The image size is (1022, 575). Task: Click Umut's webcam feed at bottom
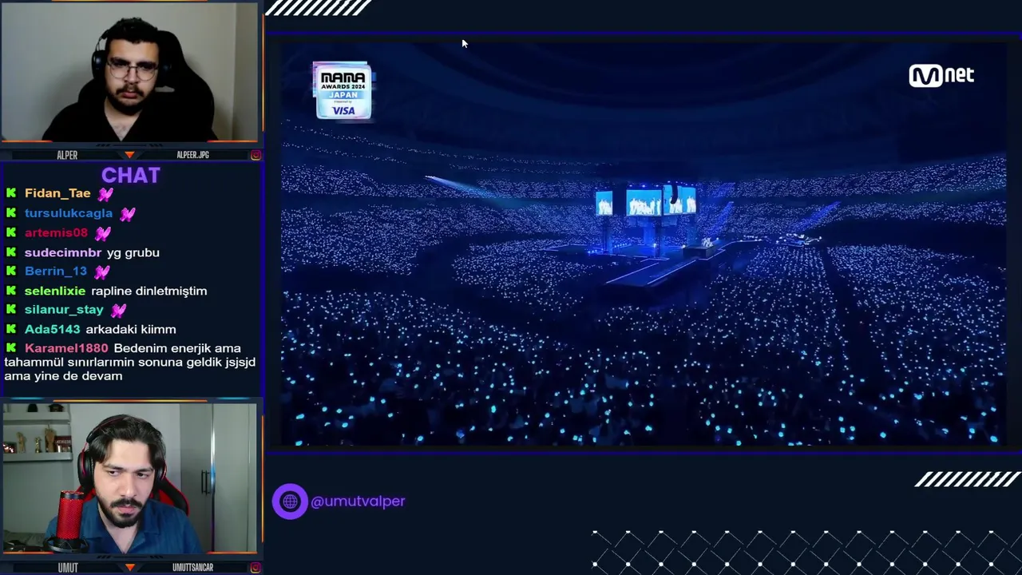[x=129, y=478]
